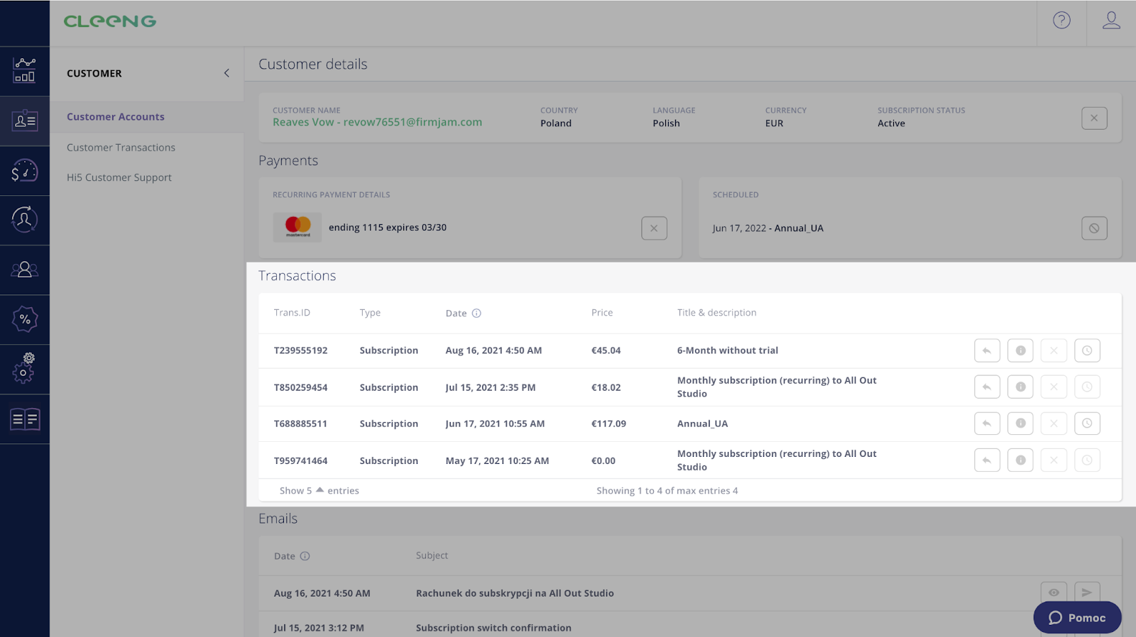Viewport: 1136px width, 637px height.
Task: Open the customer retention sidebar icon
Action: click(x=25, y=220)
